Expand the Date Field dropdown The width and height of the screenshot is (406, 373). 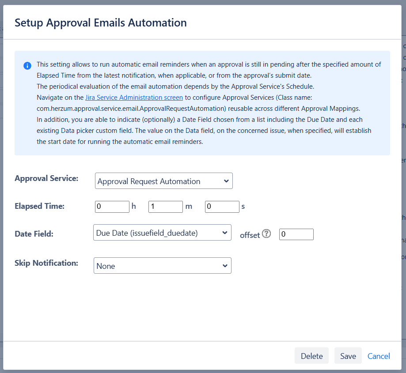pos(162,233)
